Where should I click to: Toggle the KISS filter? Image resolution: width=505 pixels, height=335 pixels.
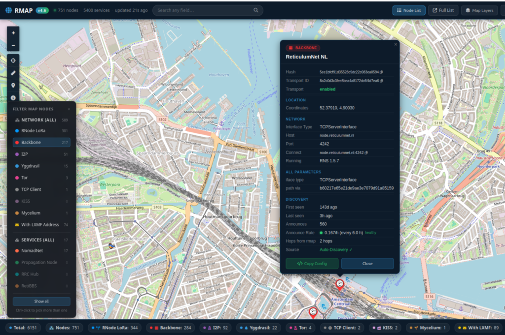(x=41, y=201)
